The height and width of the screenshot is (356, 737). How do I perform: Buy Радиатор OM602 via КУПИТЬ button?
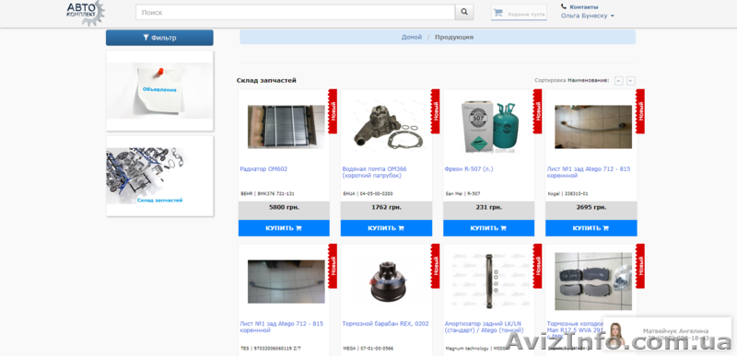[x=284, y=228]
